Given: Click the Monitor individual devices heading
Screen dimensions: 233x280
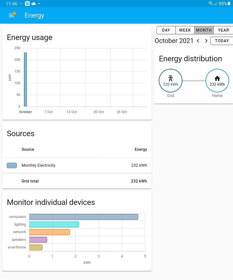Looking at the screenshot, I should coord(51,202).
